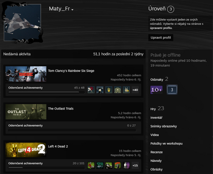Click the Left 4 Dead 2 achievement progress bar
This screenshot has height=174, width=213.
point(47,168)
